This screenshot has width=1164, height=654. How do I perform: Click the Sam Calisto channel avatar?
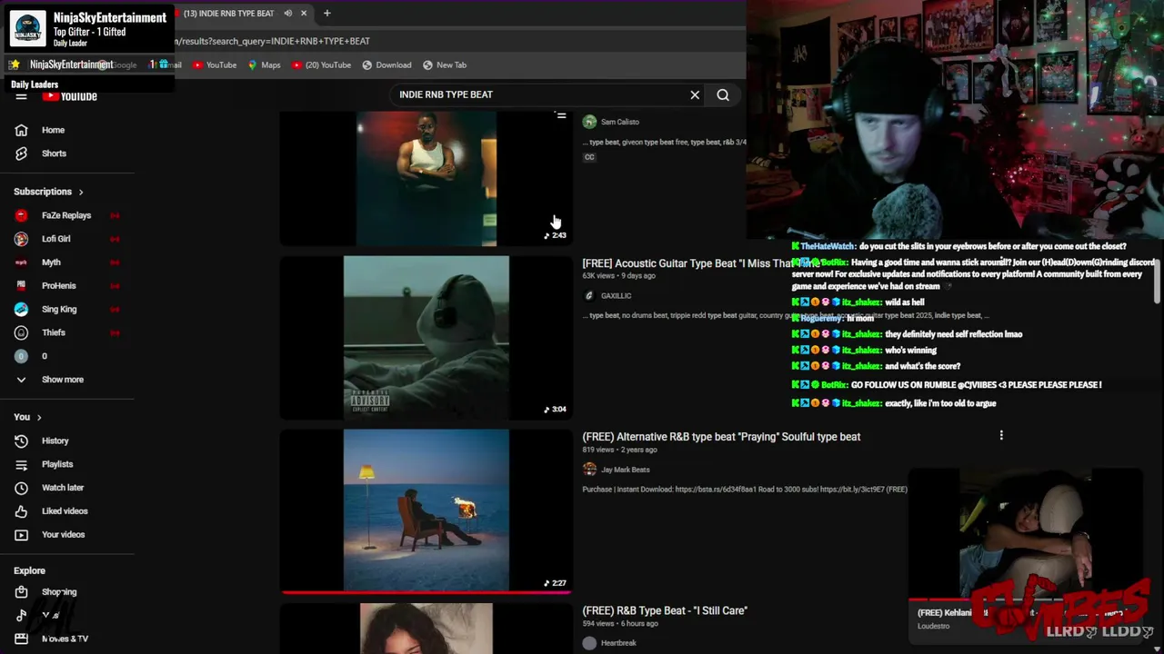point(589,122)
